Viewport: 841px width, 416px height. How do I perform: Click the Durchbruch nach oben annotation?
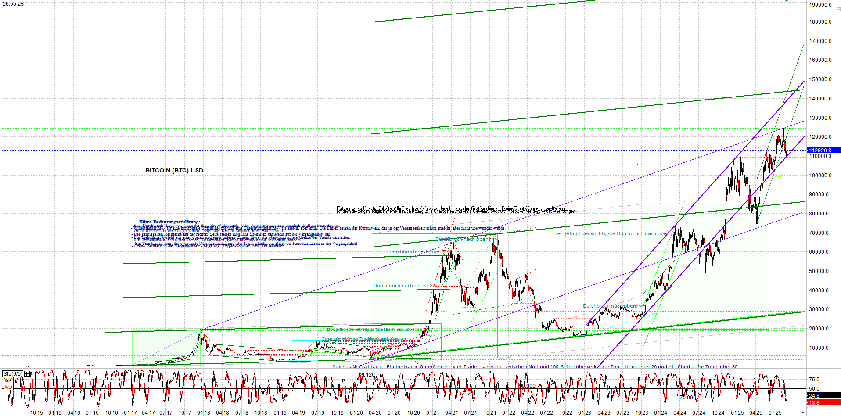tap(401, 286)
